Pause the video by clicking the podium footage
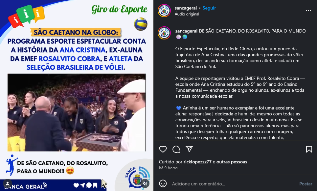 click(77, 112)
